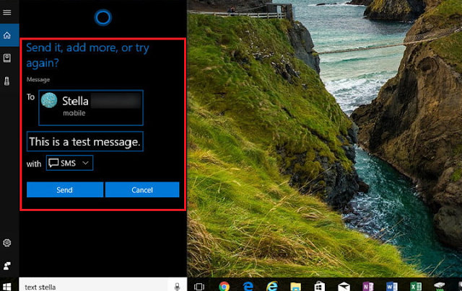Click the Send button
462x291 pixels.
click(65, 190)
